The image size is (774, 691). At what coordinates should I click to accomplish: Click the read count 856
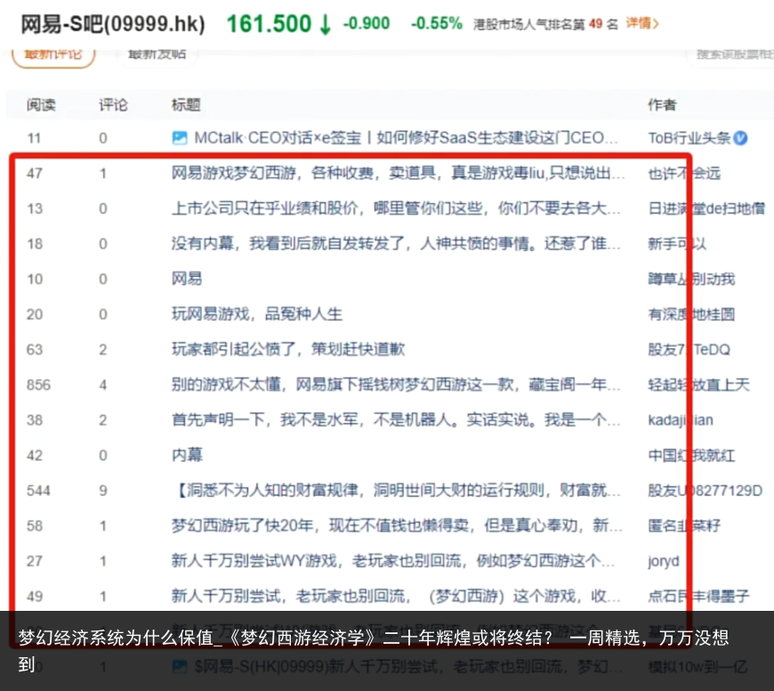coord(38,385)
